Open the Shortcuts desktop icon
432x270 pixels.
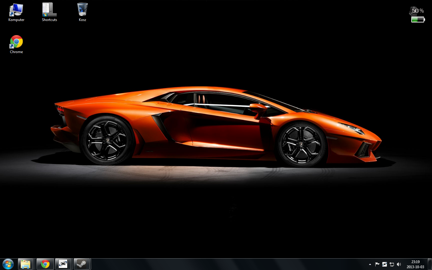click(x=49, y=12)
